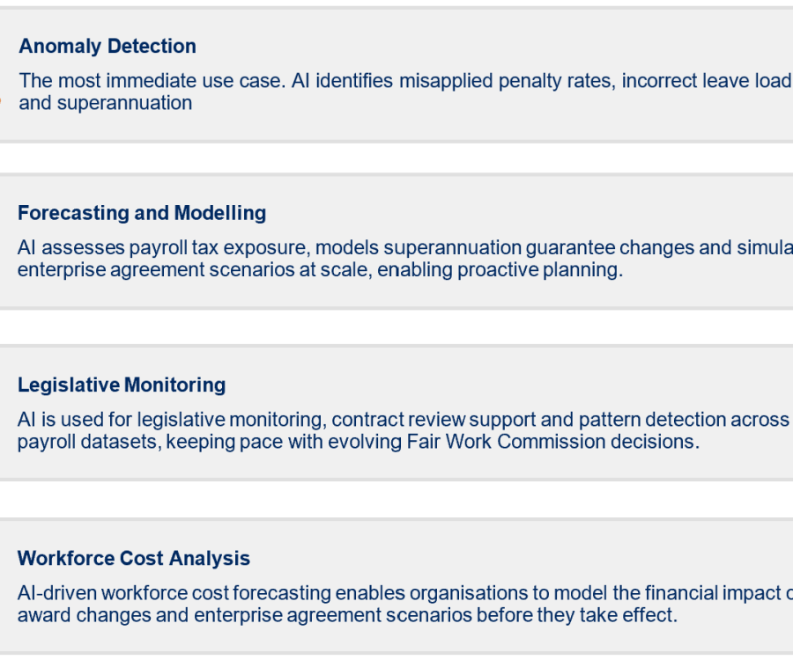Click the line starting "AI-driven workforce cost forecasting"
This screenshot has height=660, width=793.
coord(405,593)
